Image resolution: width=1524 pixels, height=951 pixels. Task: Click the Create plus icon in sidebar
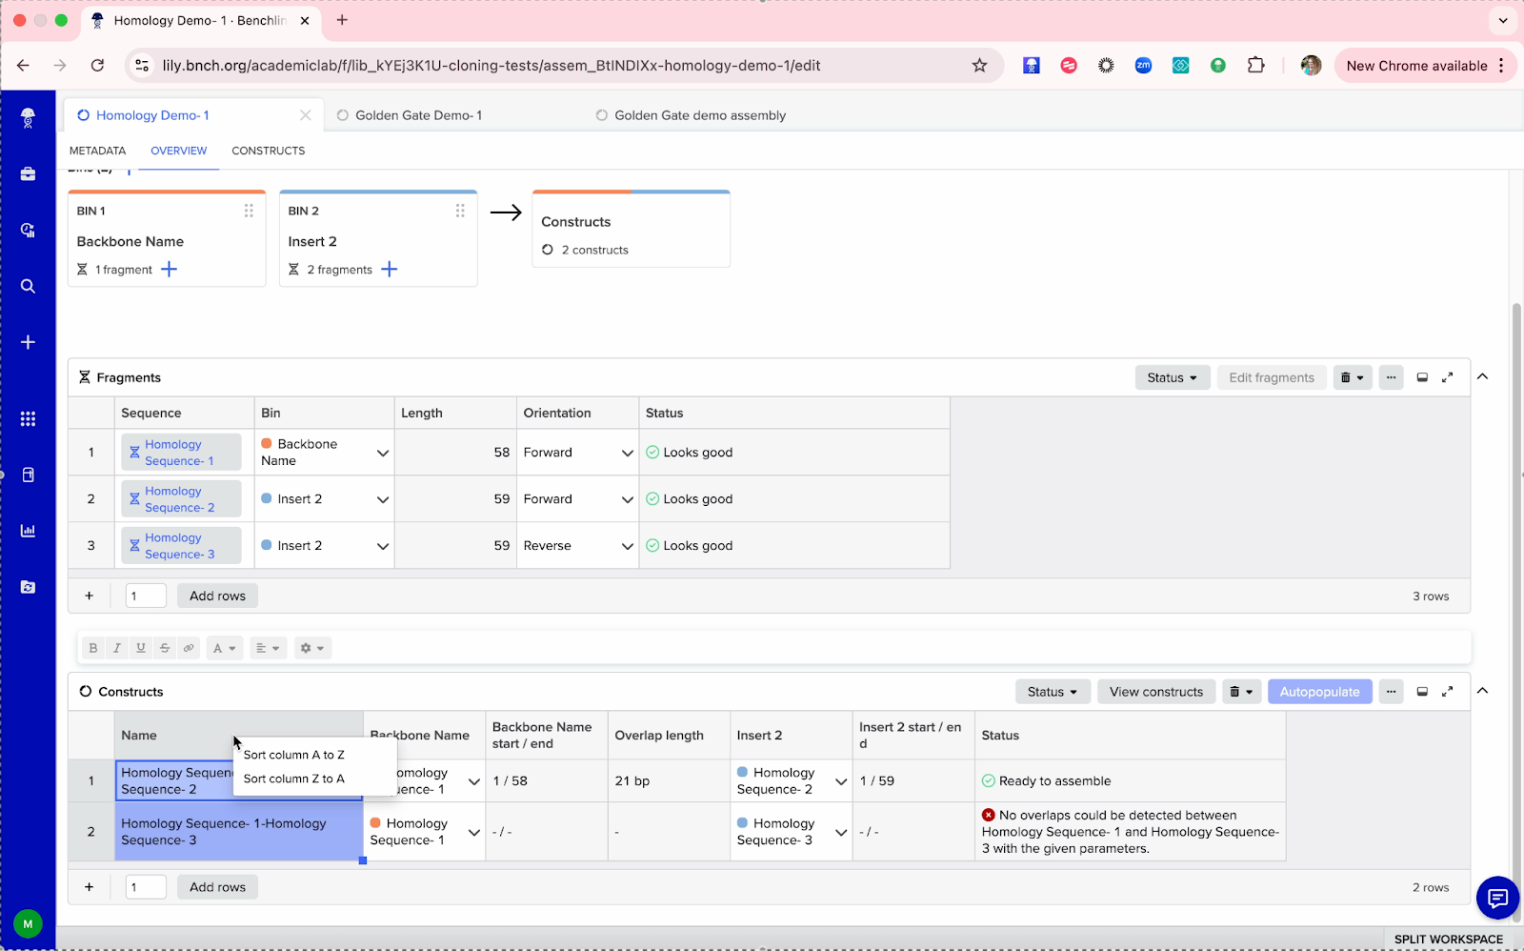(28, 342)
